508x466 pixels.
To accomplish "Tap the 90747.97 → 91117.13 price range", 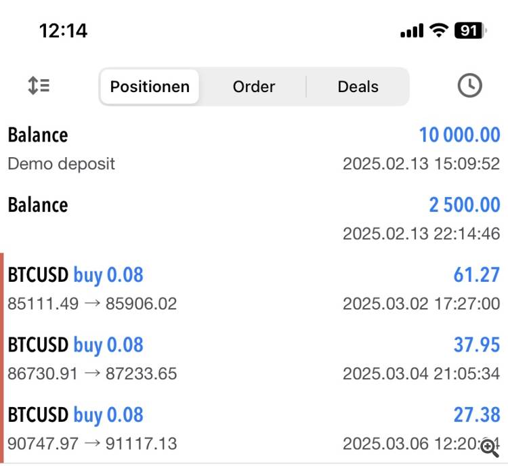I will click(x=92, y=444).
